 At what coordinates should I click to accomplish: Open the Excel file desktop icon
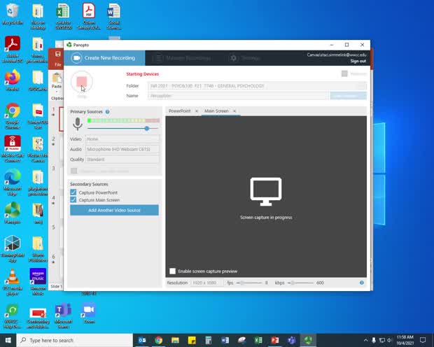[x=64, y=16]
